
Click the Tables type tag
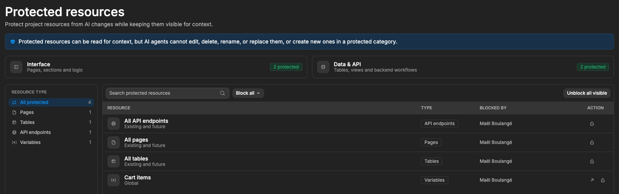click(x=431, y=161)
